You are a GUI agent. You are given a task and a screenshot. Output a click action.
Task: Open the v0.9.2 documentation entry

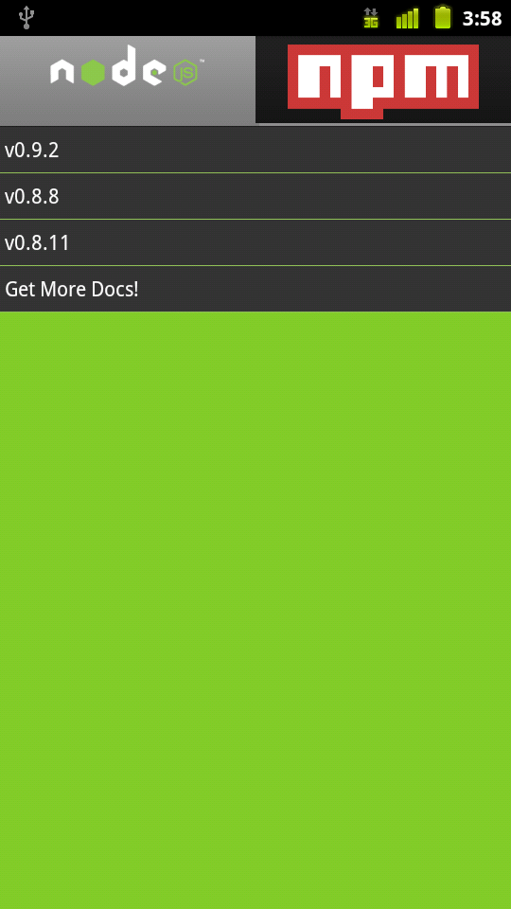click(x=255, y=150)
